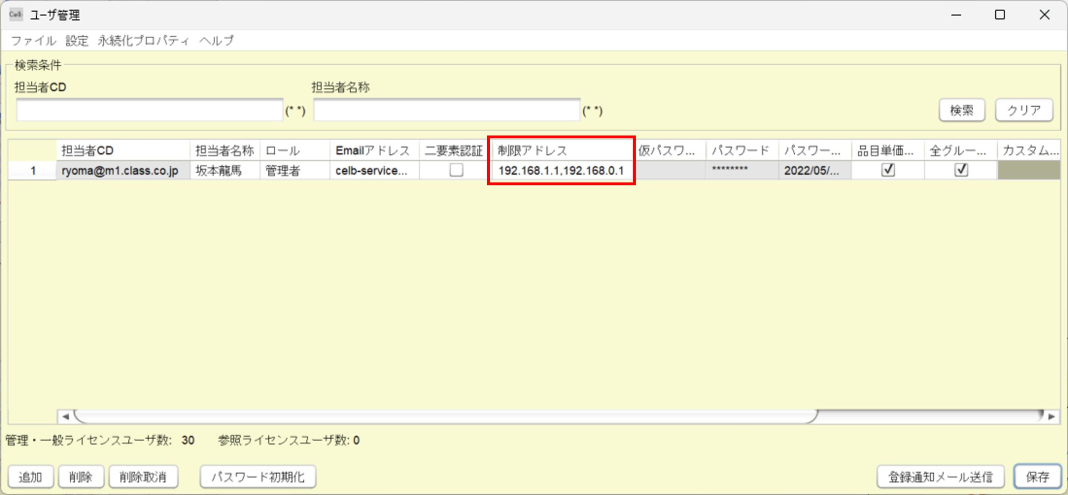Viewport: 1068px width, 495px height.
Task: Uncheck the 品目単価 checkbox in row 1
Action: pos(888,170)
